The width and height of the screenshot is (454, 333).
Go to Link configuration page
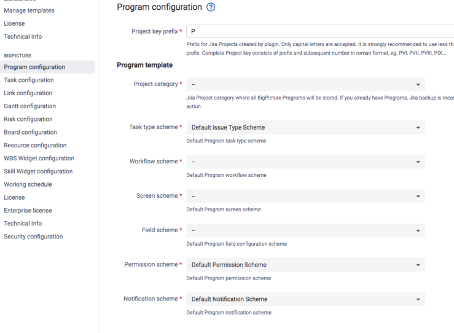[x=28, y=93]
